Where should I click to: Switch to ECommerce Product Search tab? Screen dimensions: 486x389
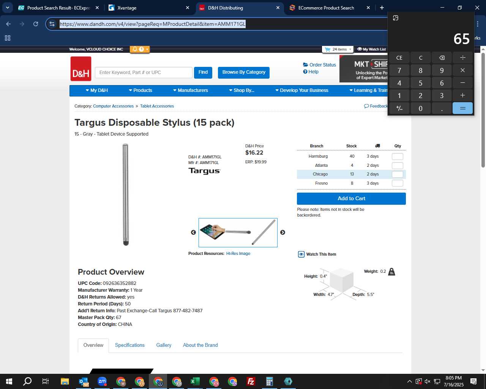click(x=330, y=8)
